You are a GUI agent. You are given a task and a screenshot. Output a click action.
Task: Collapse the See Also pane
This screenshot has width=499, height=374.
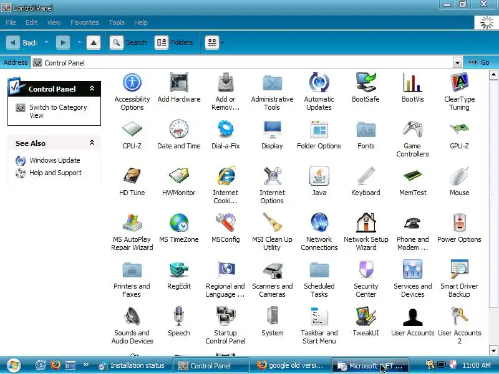tap(92, 143)
